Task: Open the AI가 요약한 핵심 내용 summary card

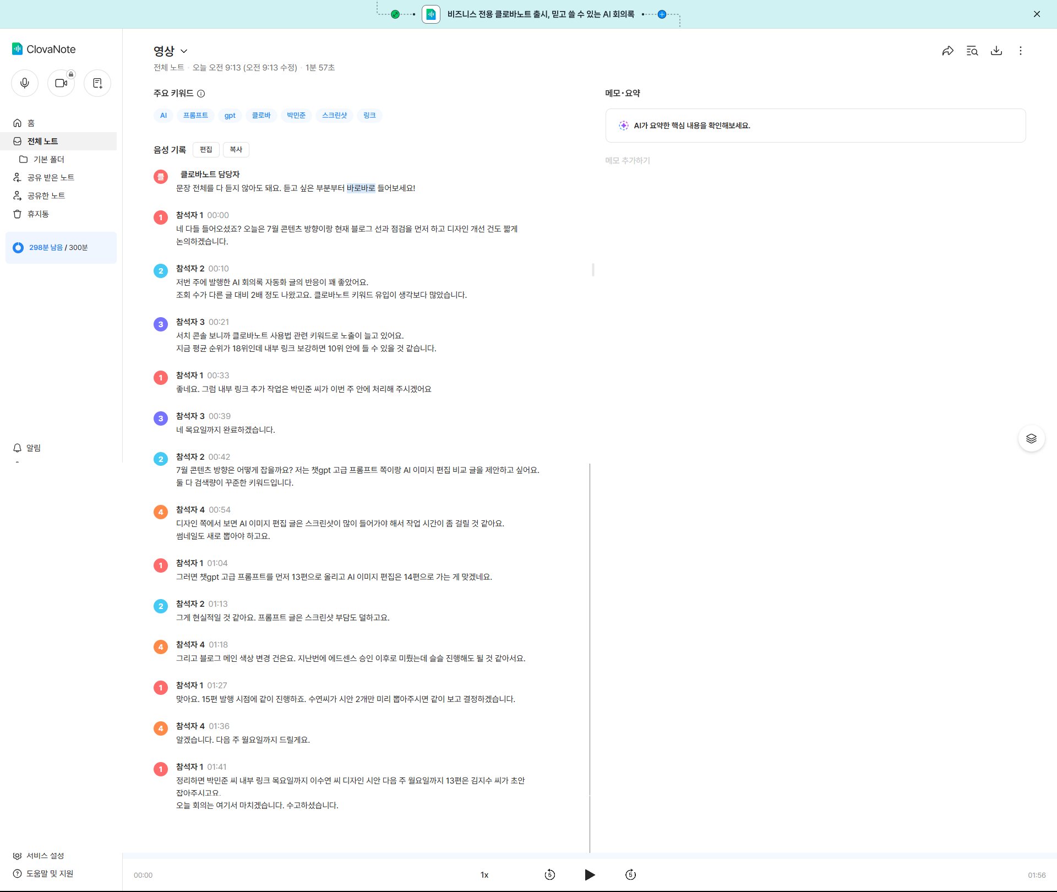Action: [815, 126]
